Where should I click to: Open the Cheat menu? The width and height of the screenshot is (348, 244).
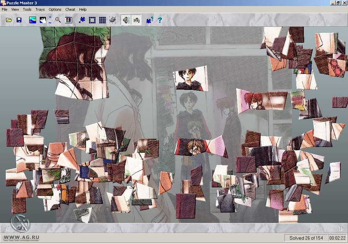click(x=70, y=10)
